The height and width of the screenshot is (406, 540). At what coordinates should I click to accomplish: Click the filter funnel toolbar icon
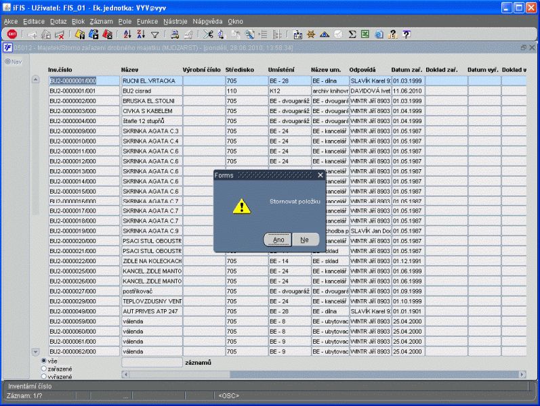pyautogui.click(x=154, y=34)
